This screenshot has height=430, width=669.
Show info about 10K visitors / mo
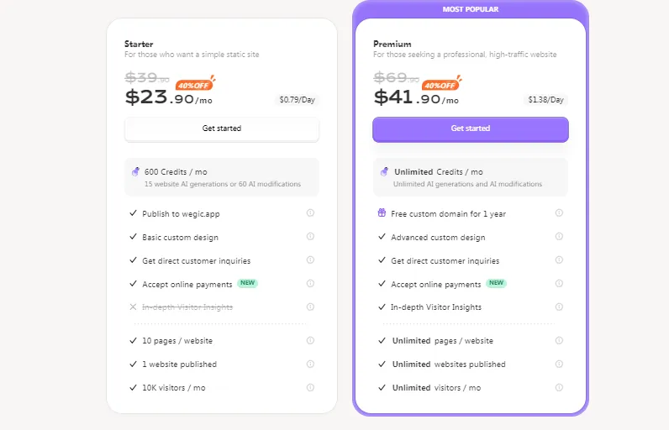click(310, 388)
